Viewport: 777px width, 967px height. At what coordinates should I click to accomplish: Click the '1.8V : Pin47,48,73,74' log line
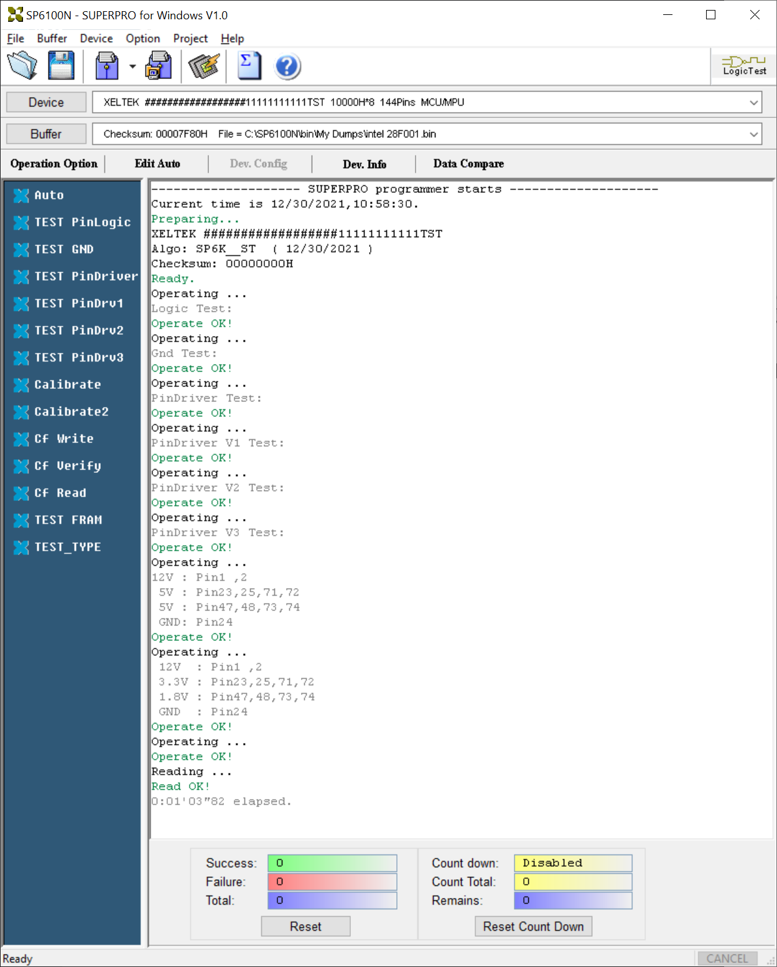coord(236,697)
